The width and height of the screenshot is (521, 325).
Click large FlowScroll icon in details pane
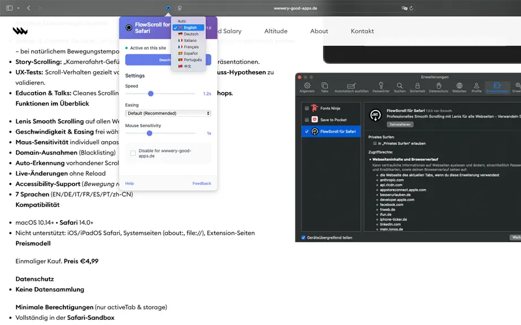click(376, 116)
